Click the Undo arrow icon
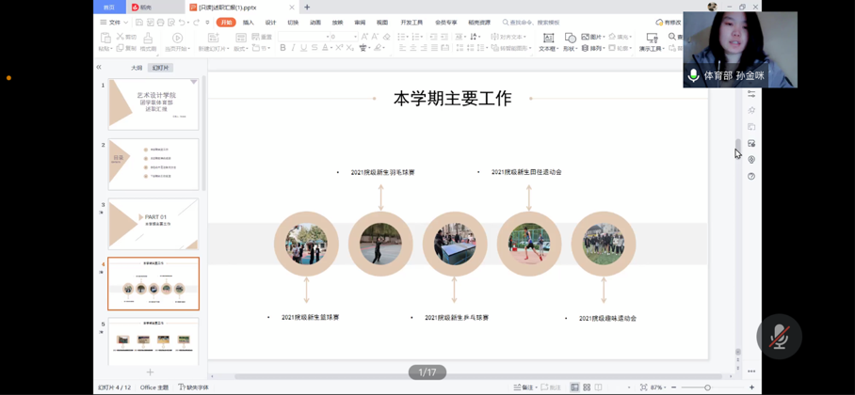 tap(182, 23)
